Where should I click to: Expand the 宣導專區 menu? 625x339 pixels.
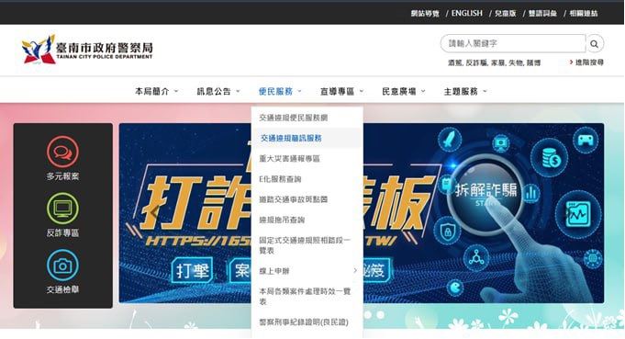[342, 91]
